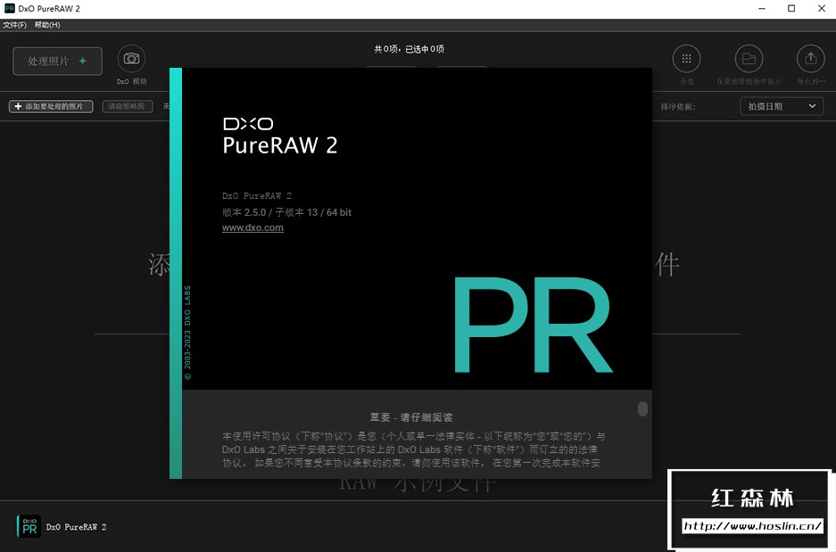The width and height of the screenshot is (836, 552).
Task: Click the 共0项，已选中0项 status text
Action: (x=410, y=49)
